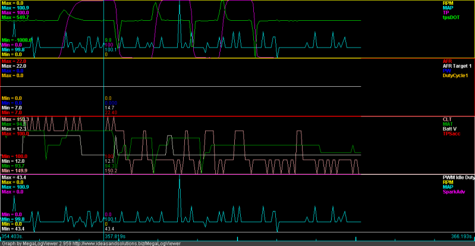Screen dimensions: 475x246
Task: Click 'Min = 99.8' in the top graph
Action: 13,49
